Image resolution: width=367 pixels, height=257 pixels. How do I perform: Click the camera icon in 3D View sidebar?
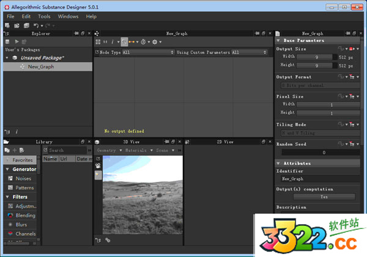[98, 166]
